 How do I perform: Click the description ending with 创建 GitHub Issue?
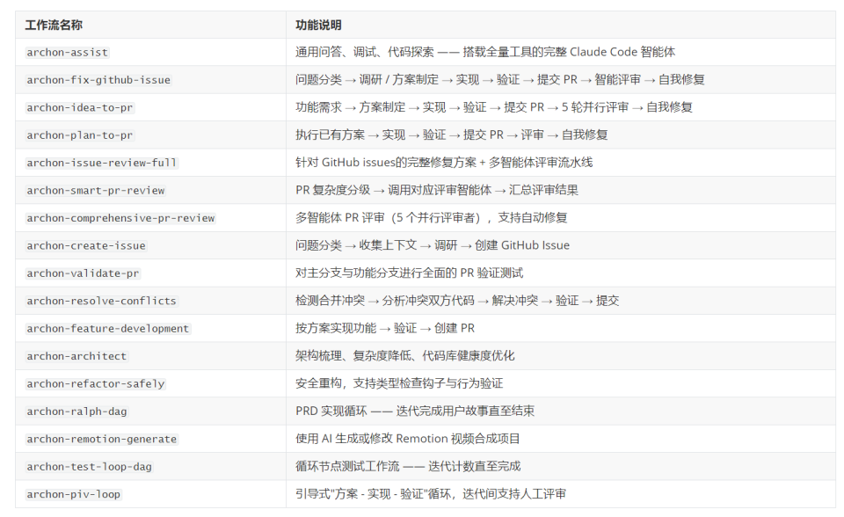click(x=433, y=245)
